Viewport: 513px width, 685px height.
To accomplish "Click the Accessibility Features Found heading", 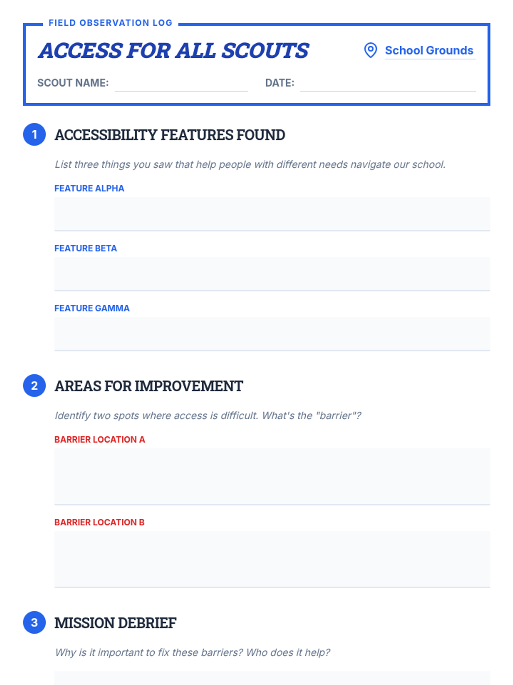I will [x=170, y=135].
